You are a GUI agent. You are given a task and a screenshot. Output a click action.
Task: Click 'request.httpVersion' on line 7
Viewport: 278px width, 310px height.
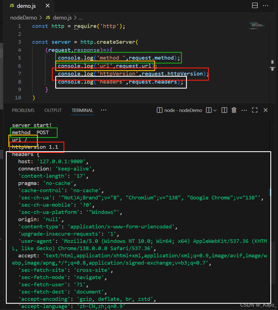click(x=172, y=74)
